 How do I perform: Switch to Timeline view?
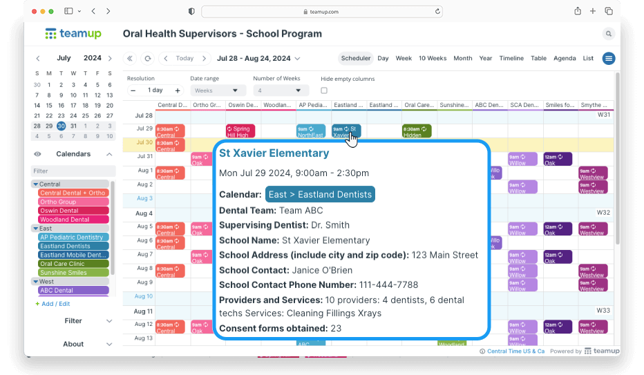coord(511,58)
